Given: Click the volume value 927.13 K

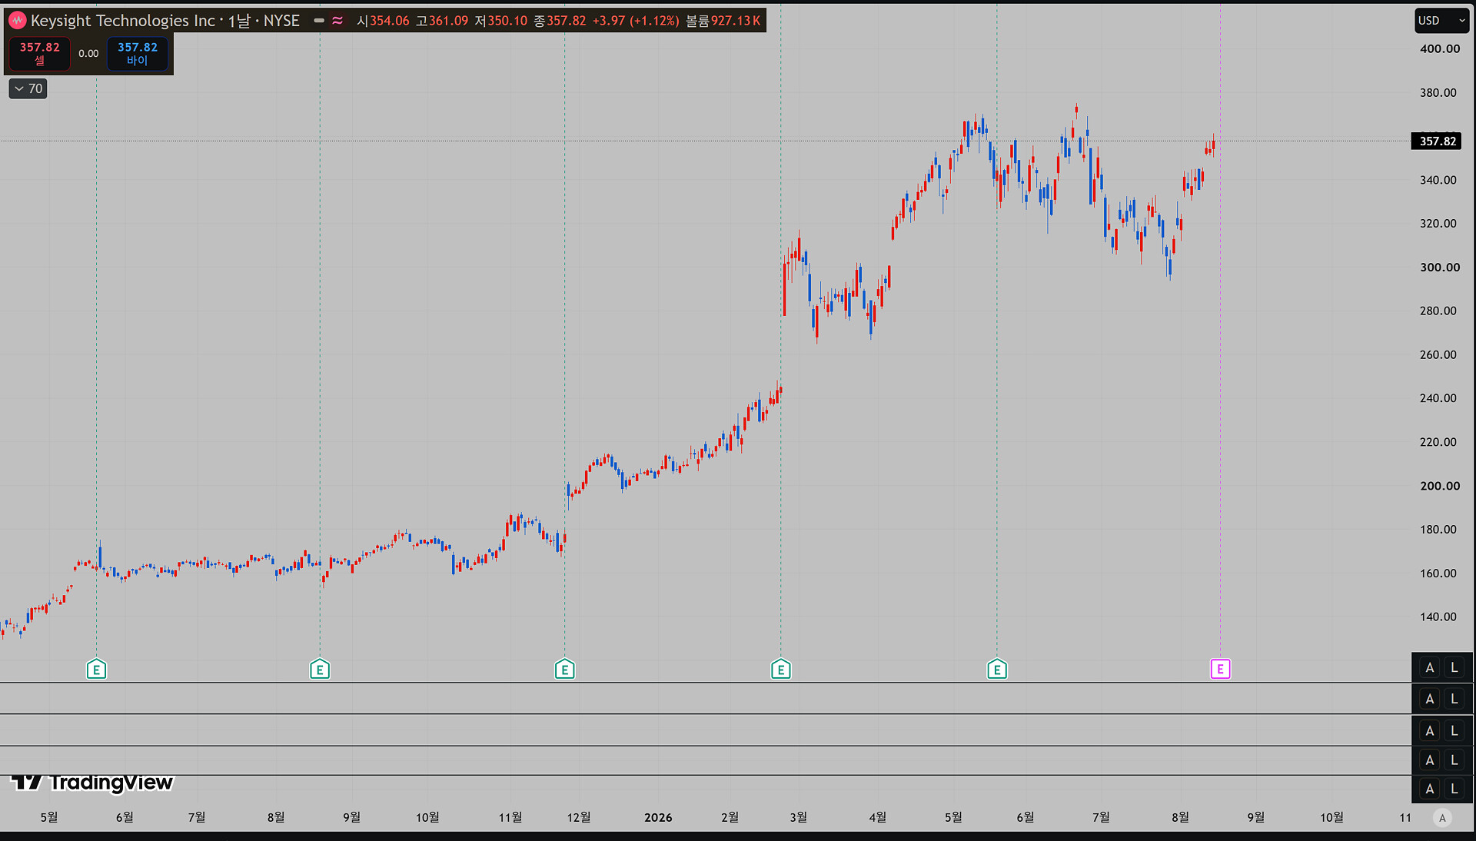Looking at the screenshot, I should pyautogui.click(x=736, y=21).
